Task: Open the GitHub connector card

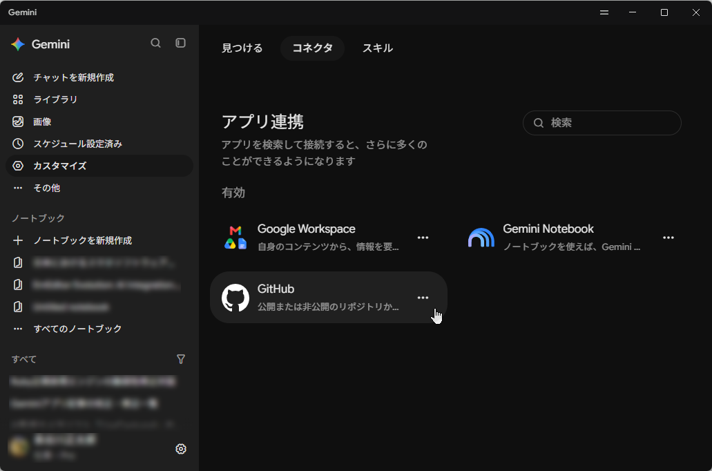Action: tap(328, 298)
